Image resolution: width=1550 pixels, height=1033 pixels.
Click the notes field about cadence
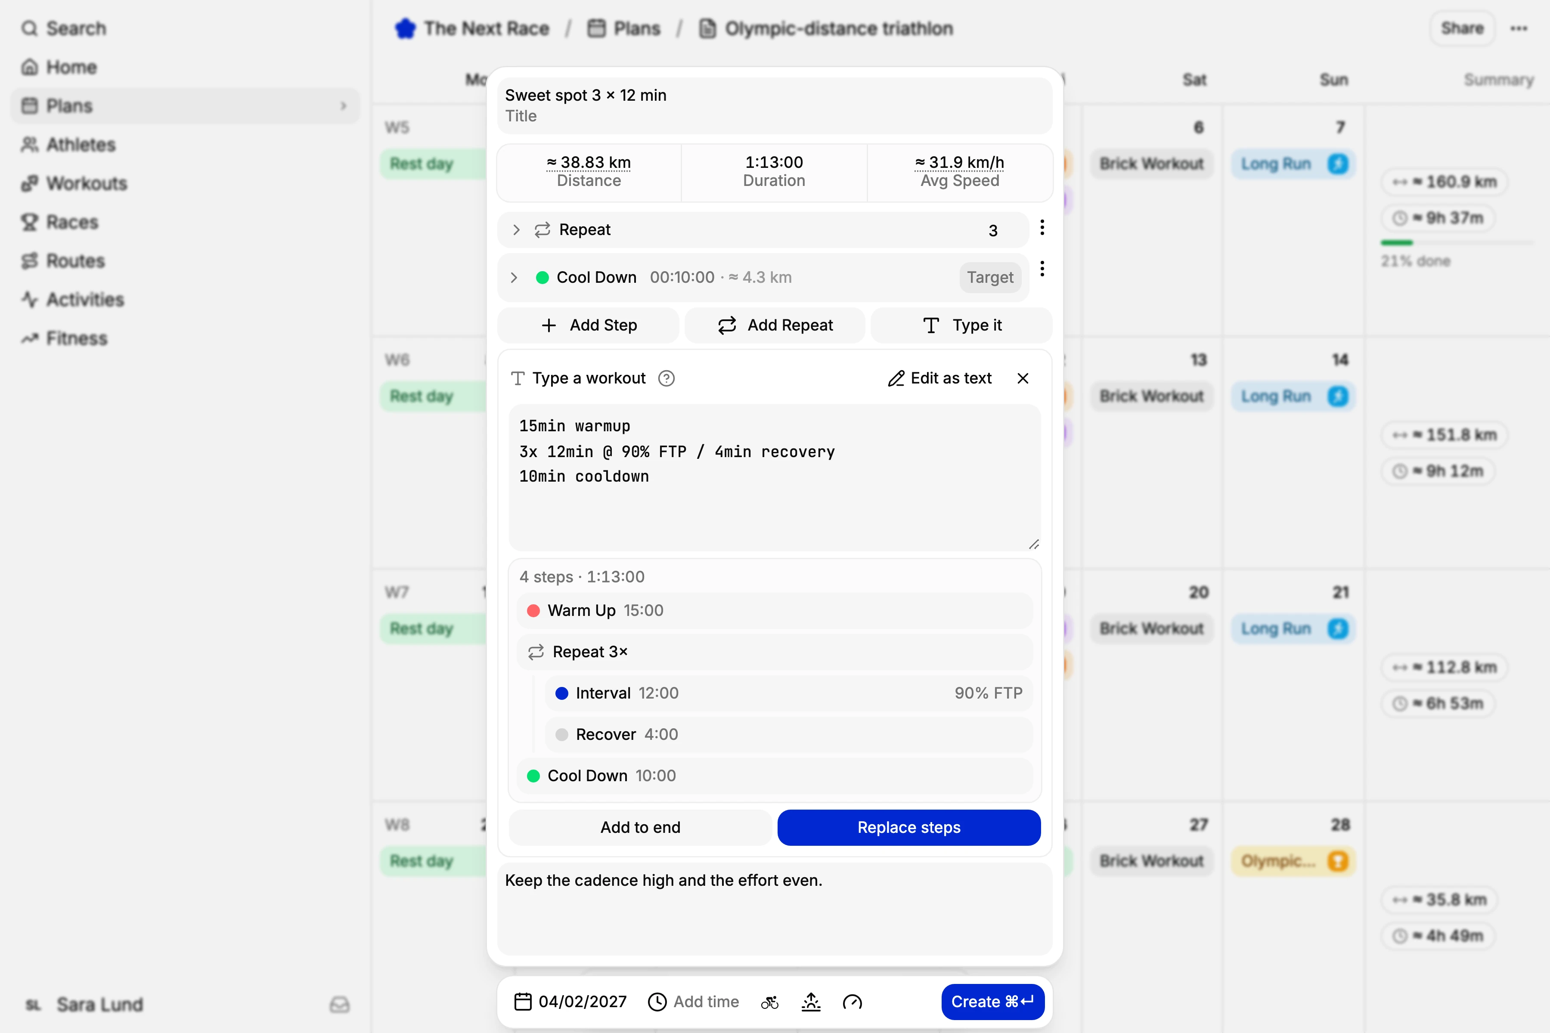775,909
